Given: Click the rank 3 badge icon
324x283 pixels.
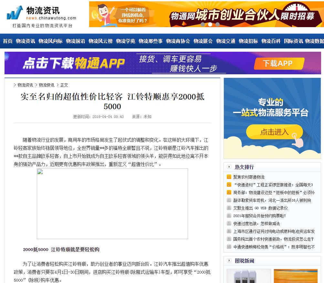Looking at the screenshot, I should 229,192.
